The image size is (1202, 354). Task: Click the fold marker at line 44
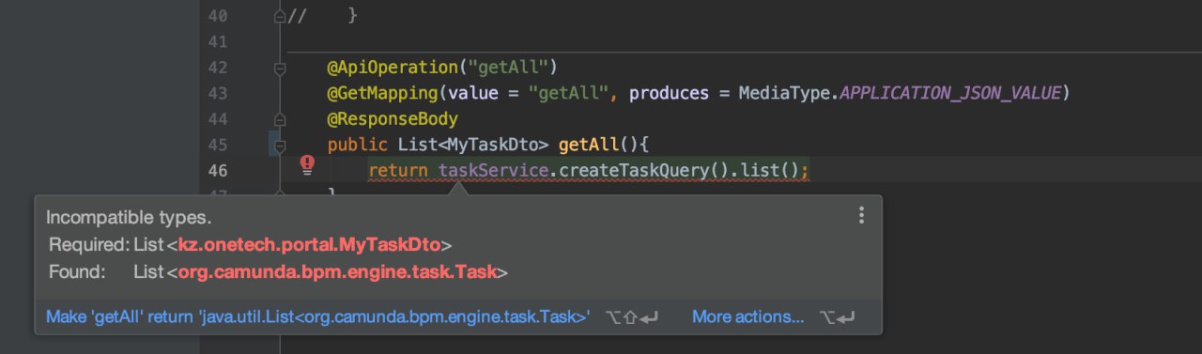(x=279, y=119)
